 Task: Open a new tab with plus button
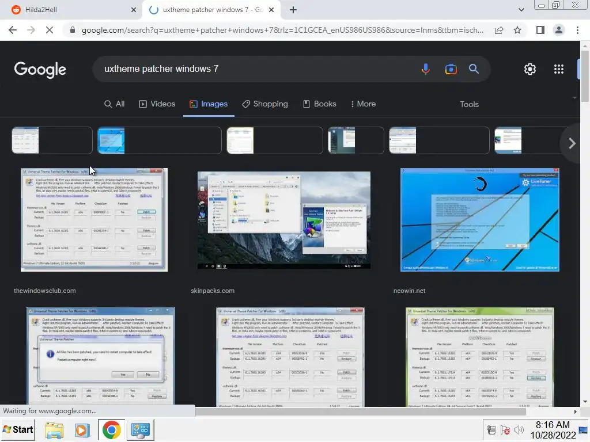293,10
